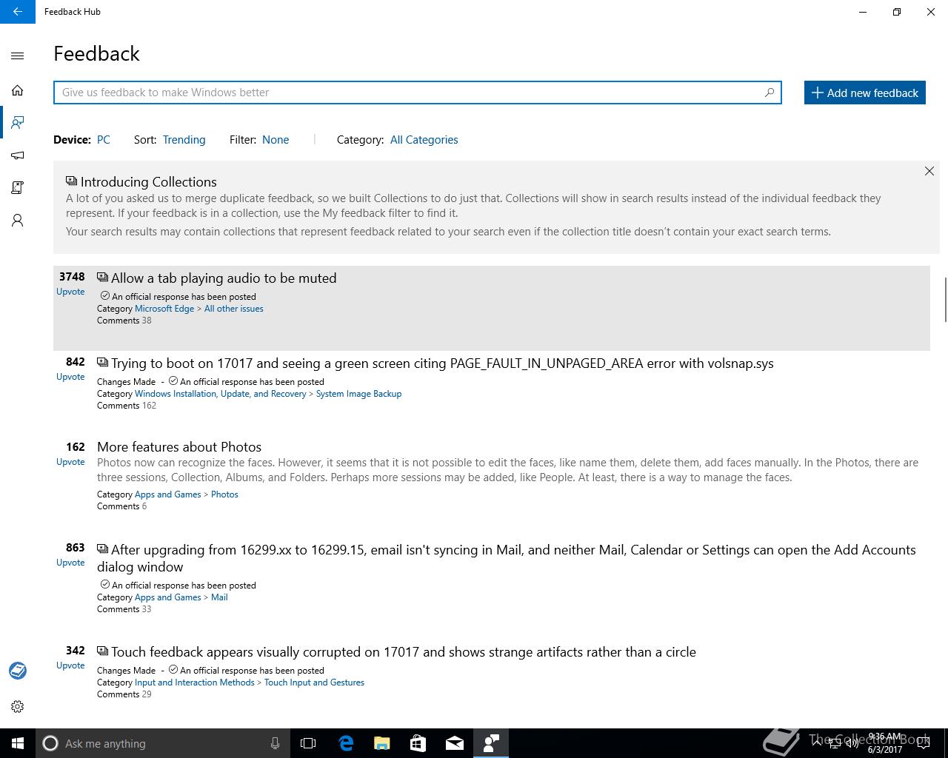Click the Microsoft Edge category link

point(164,309)
